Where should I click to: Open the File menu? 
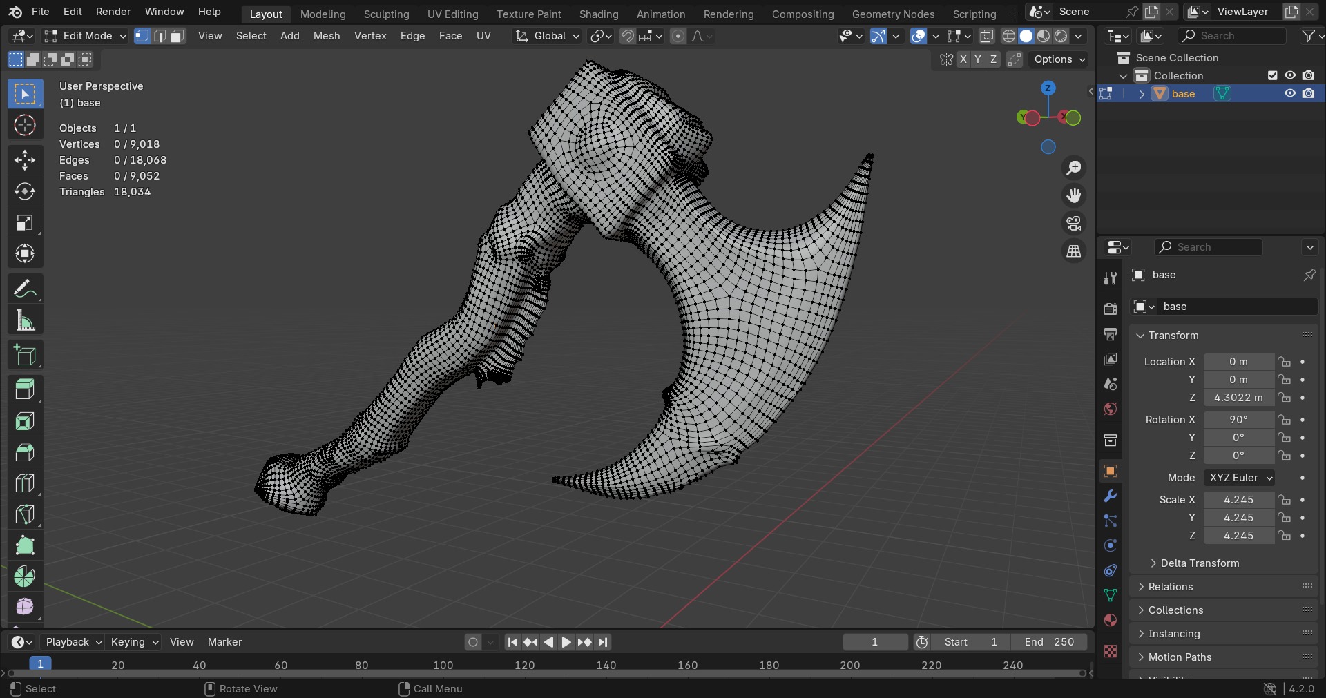(x=40, y=12)
